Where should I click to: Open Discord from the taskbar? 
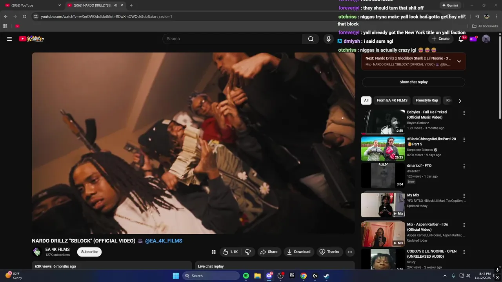269,276
